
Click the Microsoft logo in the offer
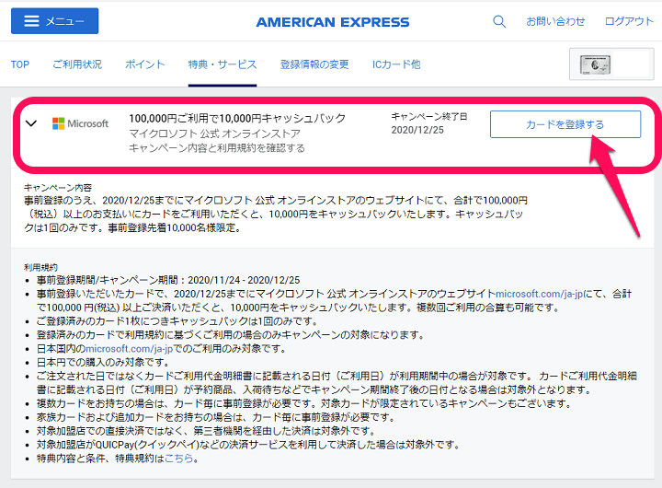(80, 123)
